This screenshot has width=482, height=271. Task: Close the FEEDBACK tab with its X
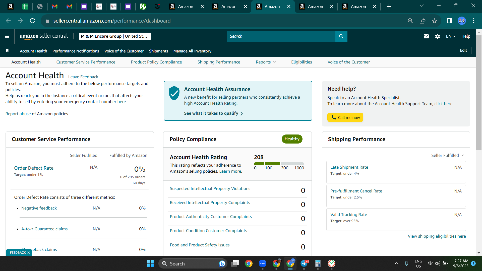pos(29,253)
